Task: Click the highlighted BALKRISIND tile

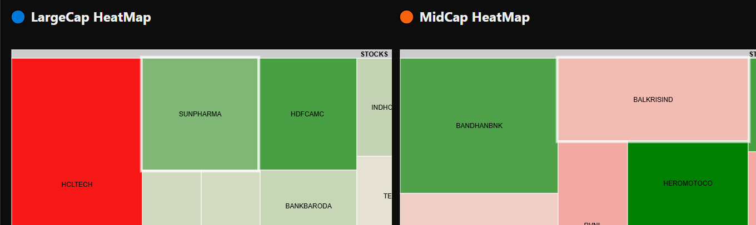Action: coord(653,100)
